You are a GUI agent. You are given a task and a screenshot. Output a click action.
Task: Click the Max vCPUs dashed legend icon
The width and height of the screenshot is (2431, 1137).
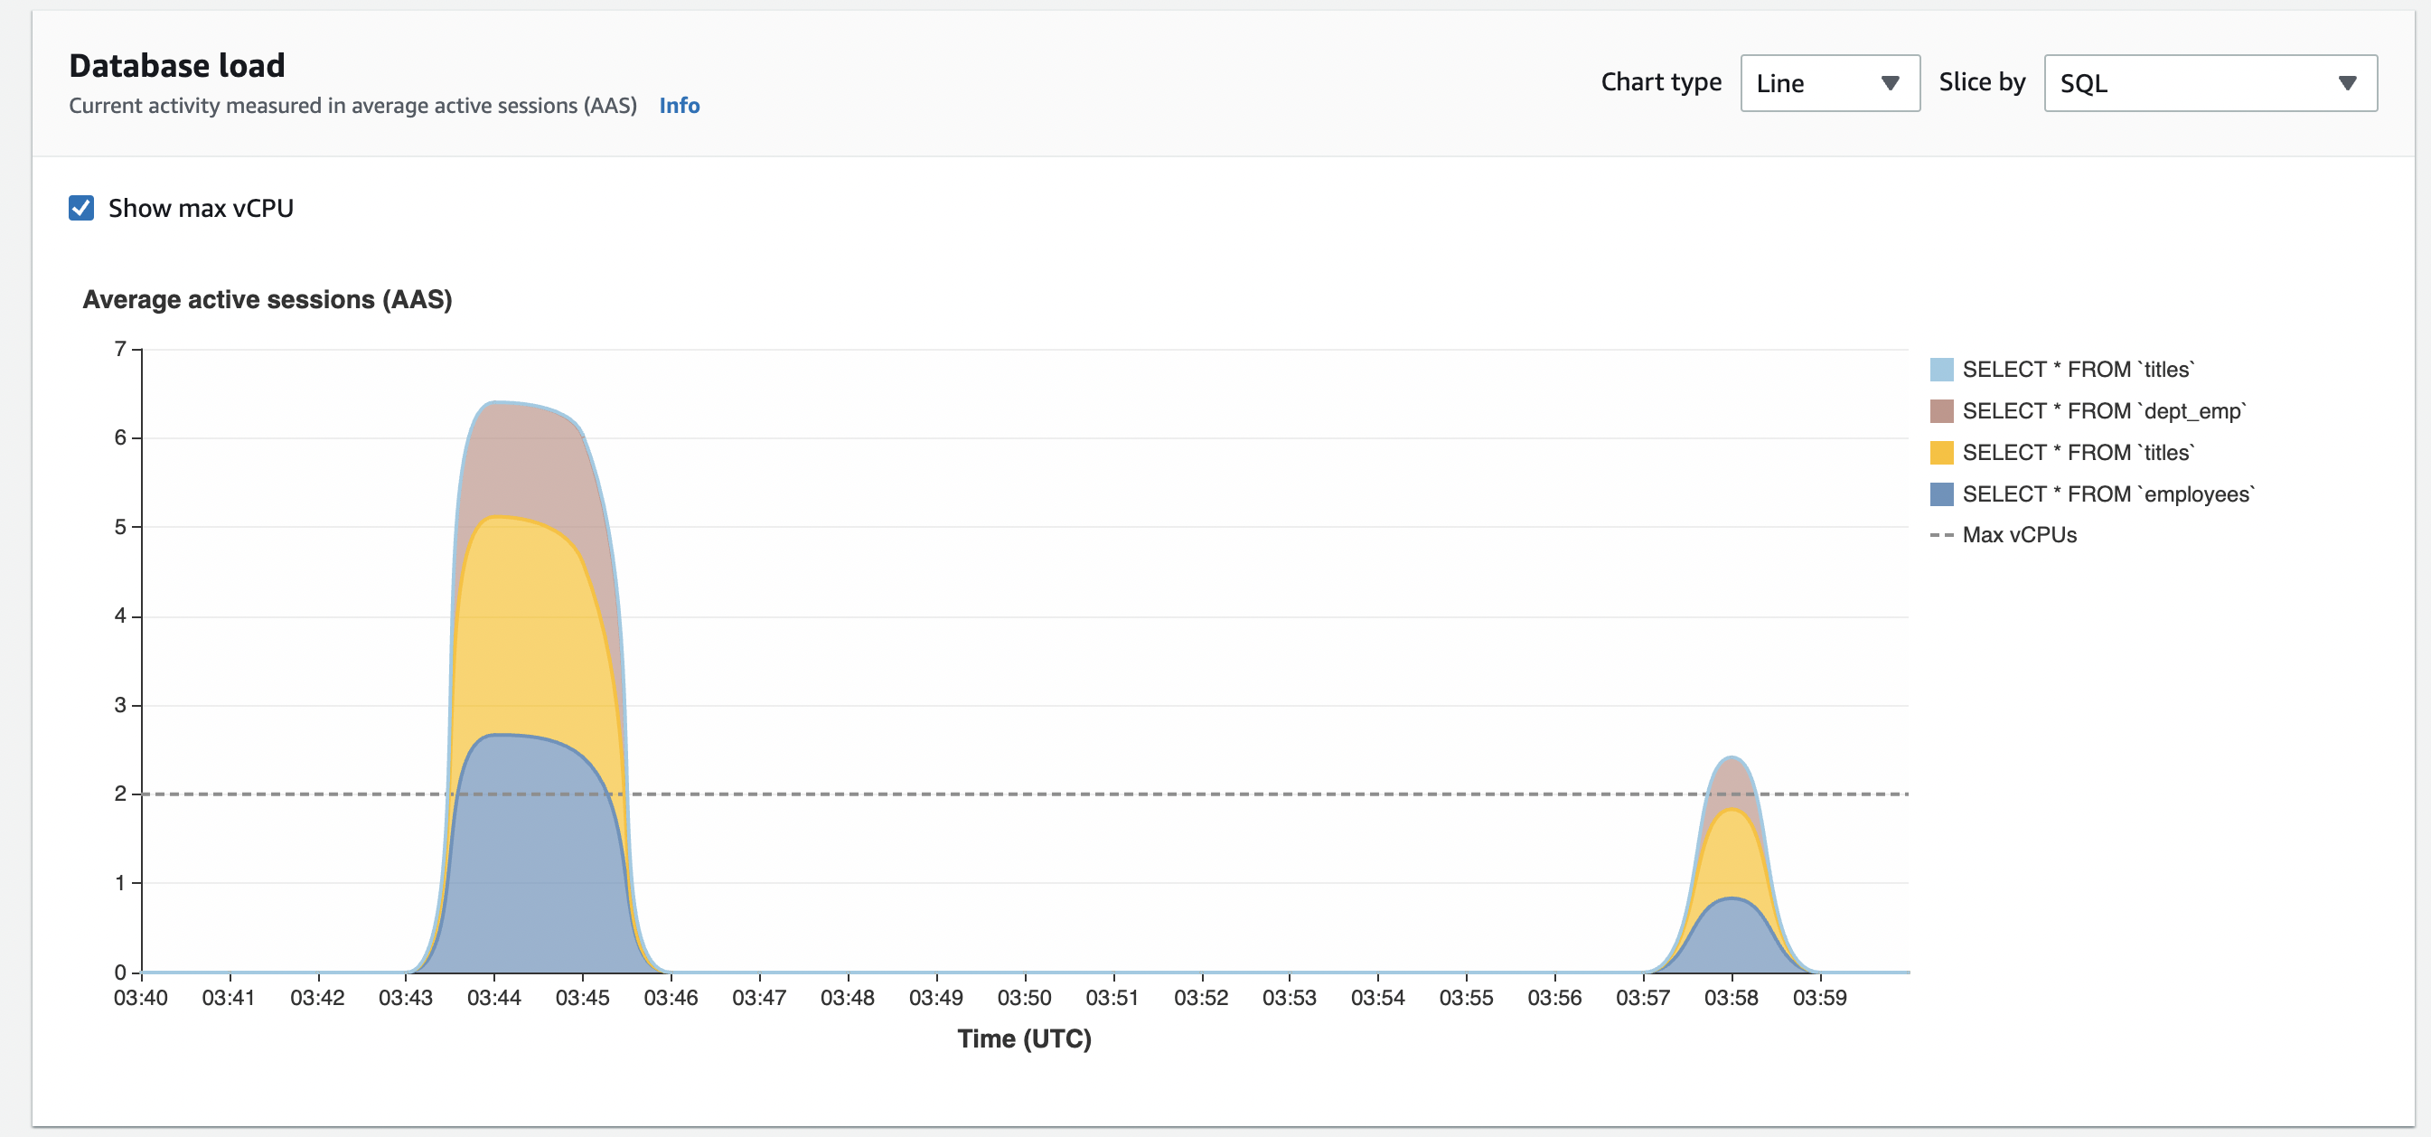point(1940,535)
